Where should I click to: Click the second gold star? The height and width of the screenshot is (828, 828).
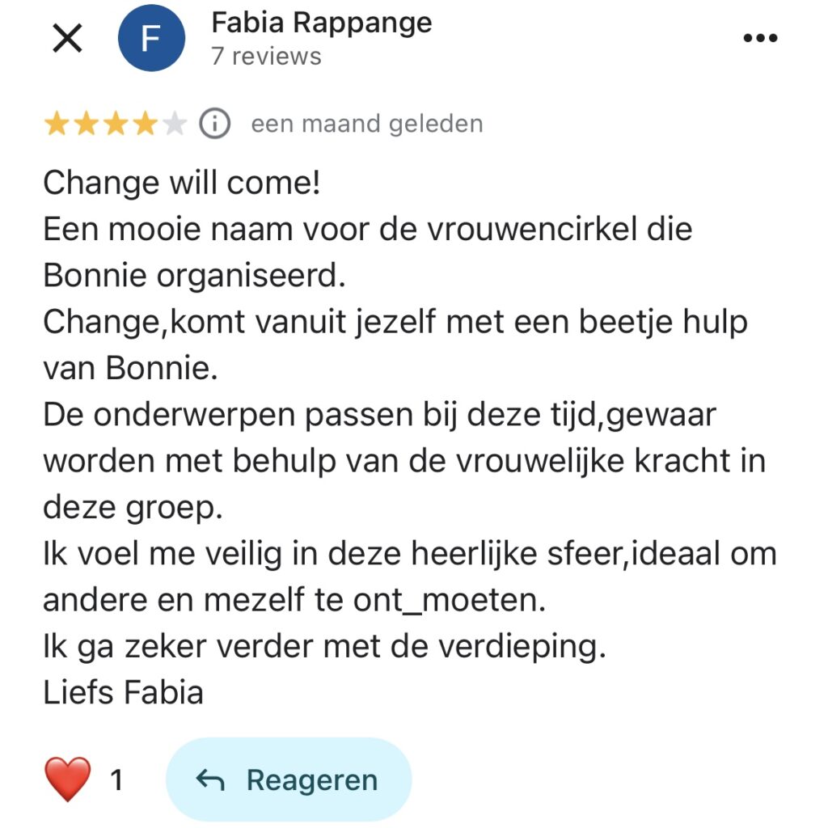click(87, 124)
